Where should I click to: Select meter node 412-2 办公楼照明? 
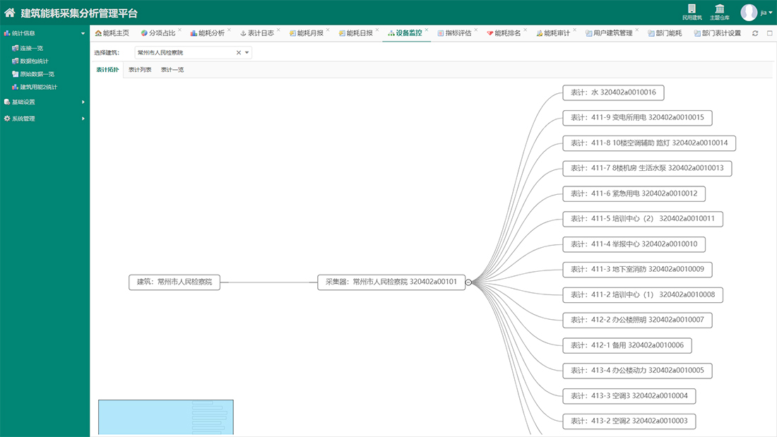click(637, 320)
